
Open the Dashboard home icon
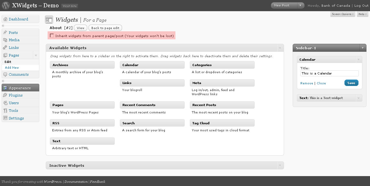5,19
